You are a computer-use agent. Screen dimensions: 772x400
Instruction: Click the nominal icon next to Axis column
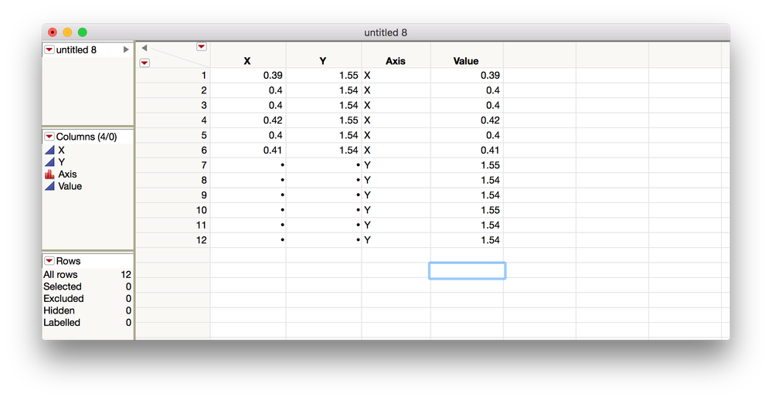point(49,175)
